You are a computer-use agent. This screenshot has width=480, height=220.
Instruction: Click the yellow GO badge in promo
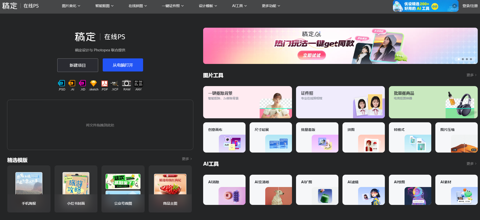[x=435, y=6]
